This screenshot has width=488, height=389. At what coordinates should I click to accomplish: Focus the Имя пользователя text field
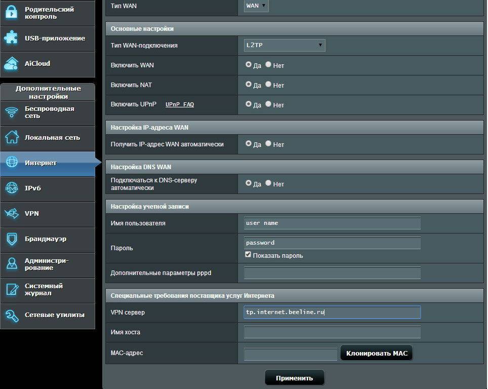coord(332,223)
